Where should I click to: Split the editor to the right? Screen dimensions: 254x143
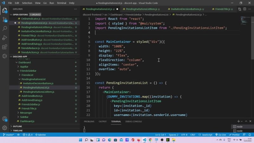coord(244,9)
